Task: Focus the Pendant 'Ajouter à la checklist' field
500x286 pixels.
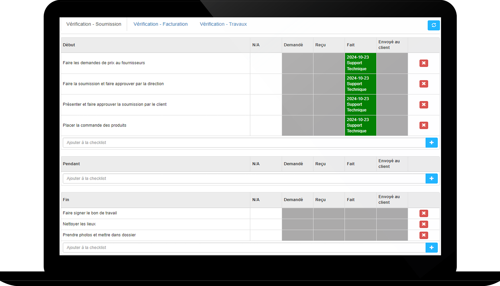Action: click(x=244, y=179)
